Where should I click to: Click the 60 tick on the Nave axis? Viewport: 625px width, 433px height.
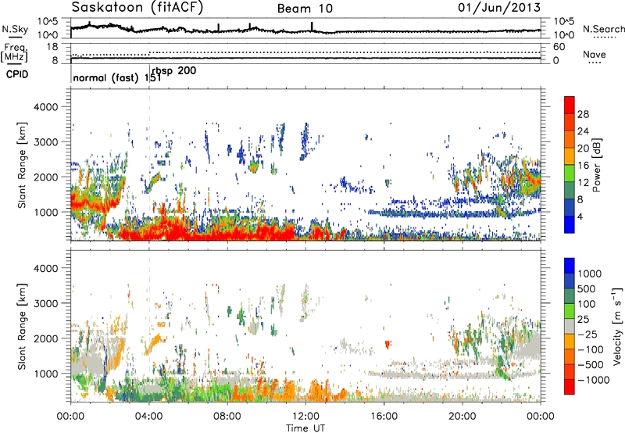(559, 47)
